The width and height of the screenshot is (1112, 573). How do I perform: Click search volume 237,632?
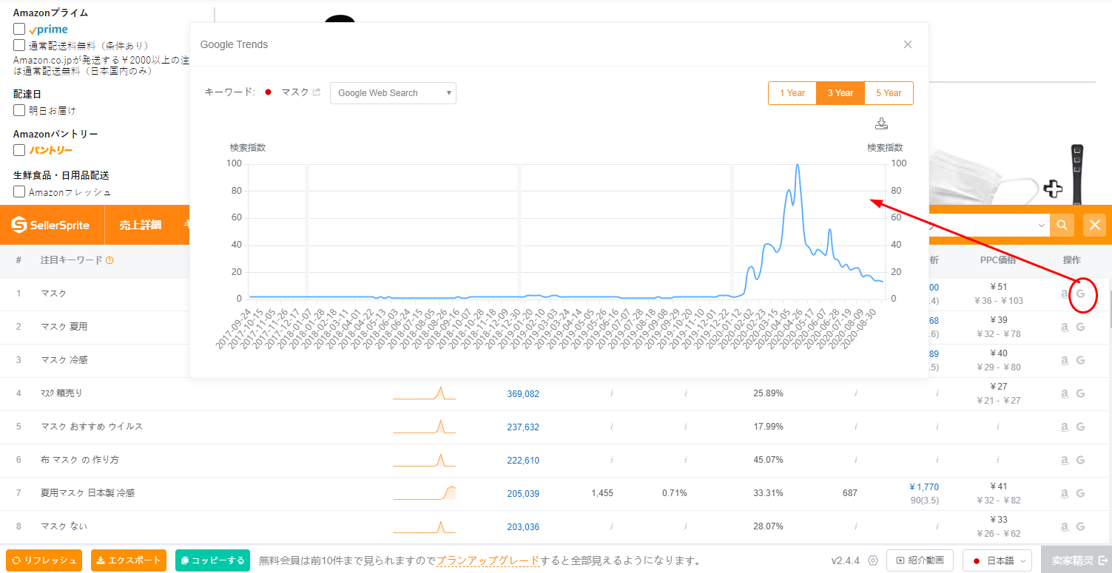523,427
